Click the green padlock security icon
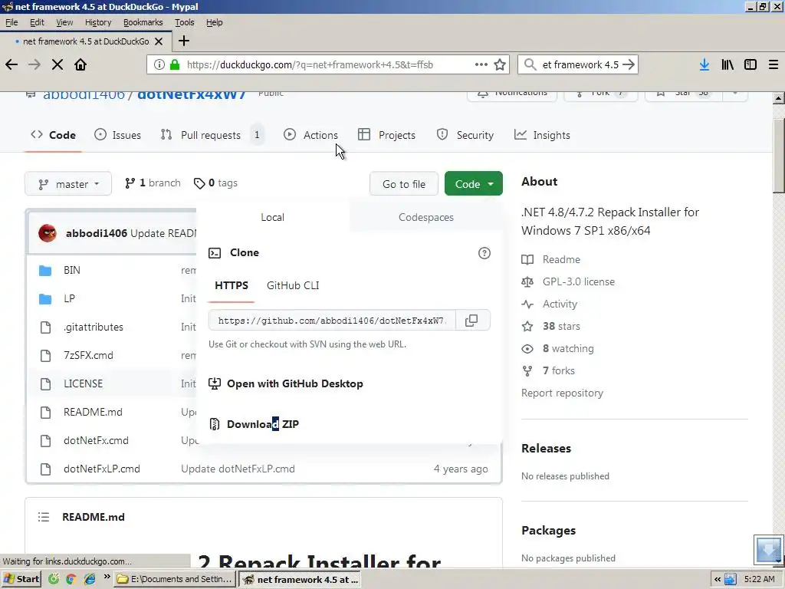Viewport: 785px width, 589px height. [x=175, y=64]
